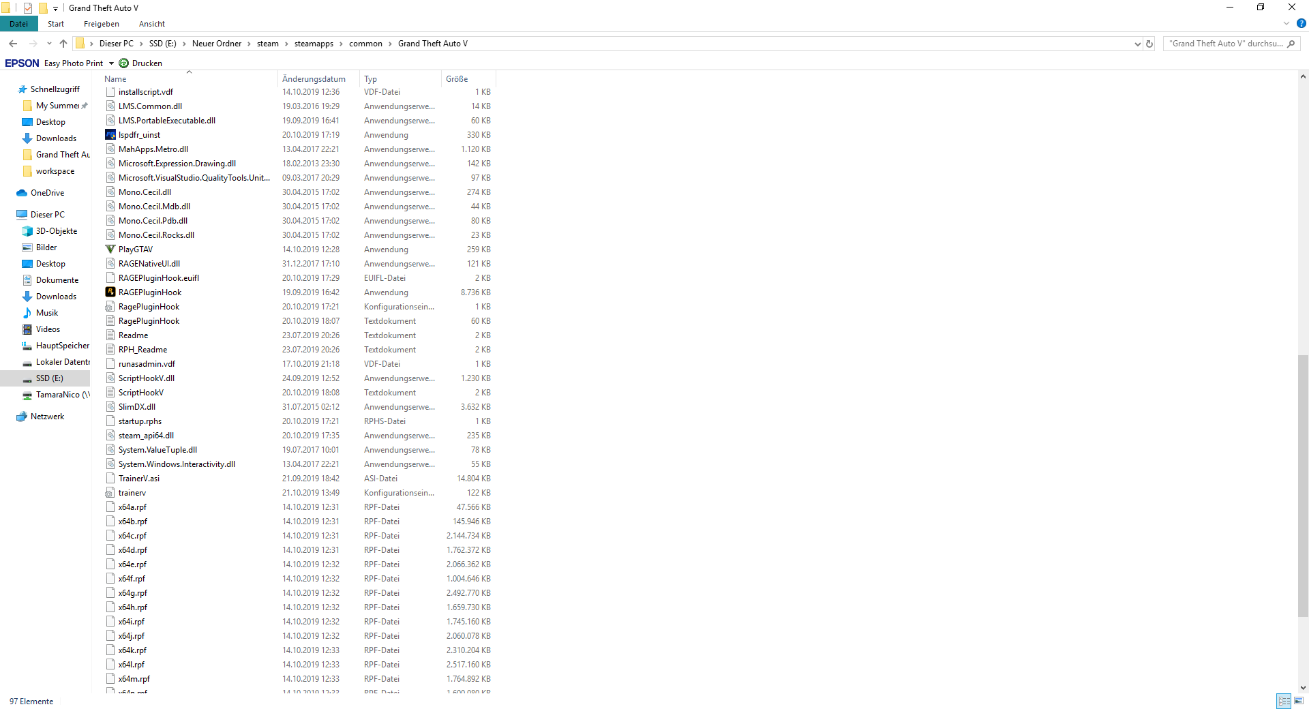Open the Datei menu tab
Screen dimensions: 1309x709
[19, 24]
